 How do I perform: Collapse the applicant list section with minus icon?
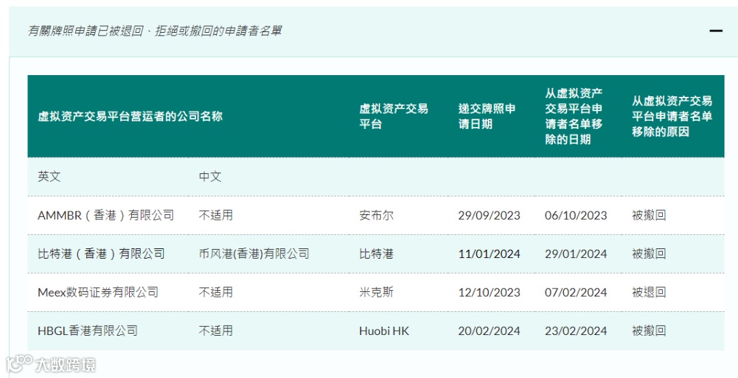click(716, 31)
